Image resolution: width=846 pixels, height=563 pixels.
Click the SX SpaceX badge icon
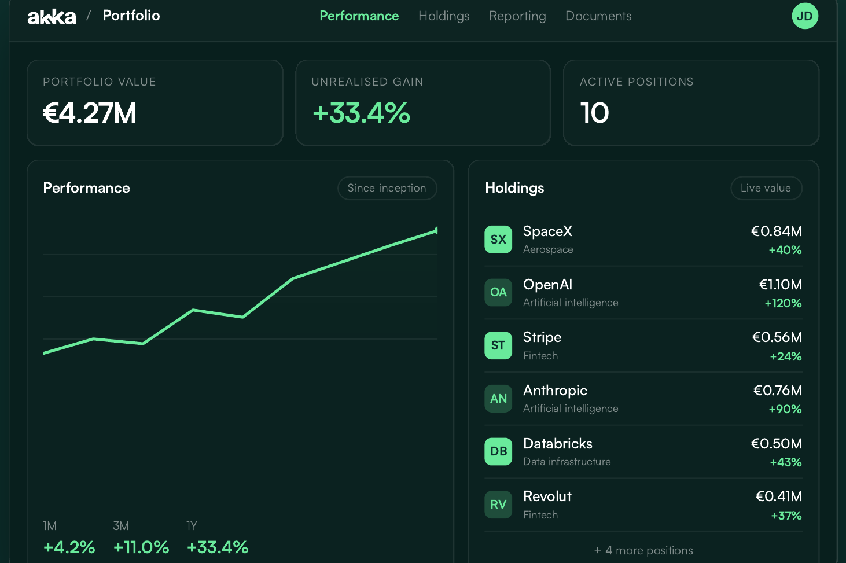point(498,240)
